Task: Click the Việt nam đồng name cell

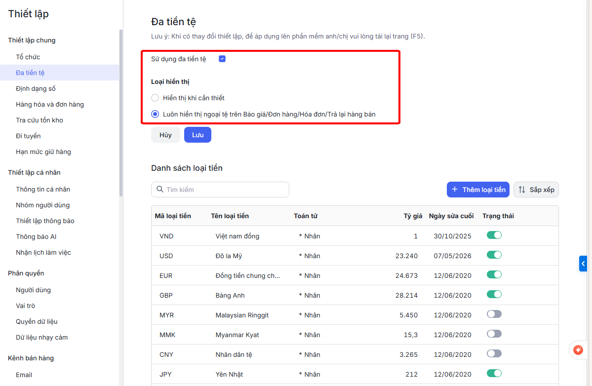Action: point(237,236)
